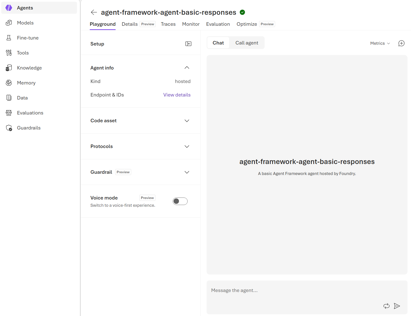Open the Guardrails sidebar label
Screen dimensions: 411x316
pos(29,128)
